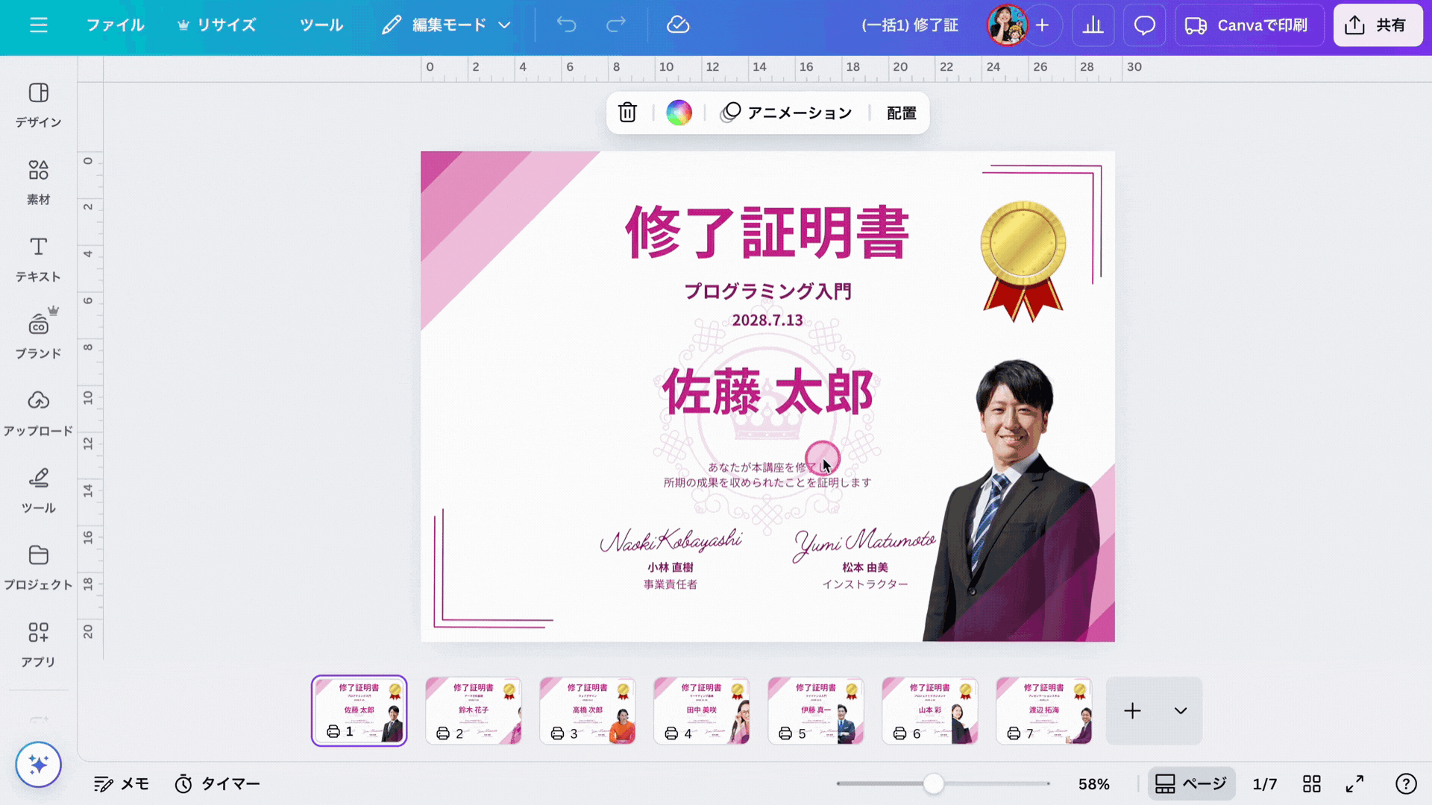Delete page with the trash icon
This screenshot has width=1432, height=805.
[627, 113]
